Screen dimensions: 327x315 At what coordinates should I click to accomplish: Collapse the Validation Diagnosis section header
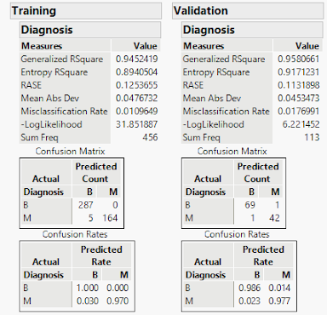tap(252, 30)
